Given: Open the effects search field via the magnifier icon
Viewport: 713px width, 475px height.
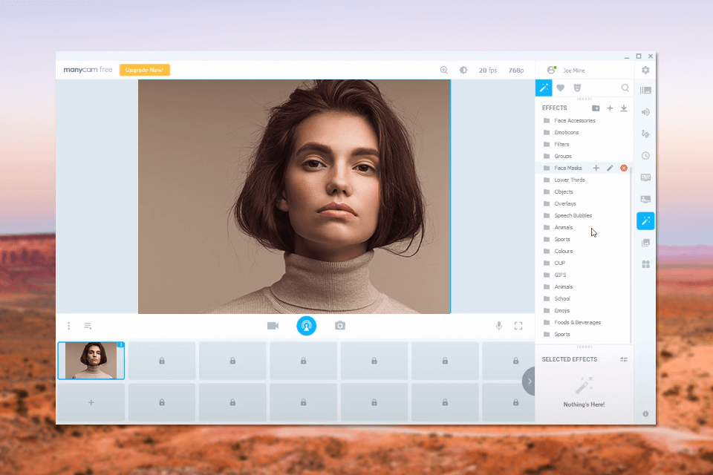Looking at the screenshot, I should click(x=625, y=88).
